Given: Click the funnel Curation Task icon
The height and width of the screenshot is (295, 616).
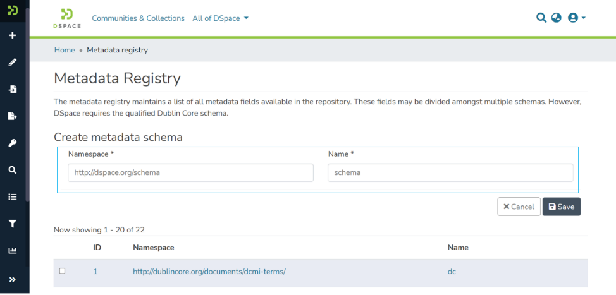Looking at the screenshot, I should coord(12,224).
